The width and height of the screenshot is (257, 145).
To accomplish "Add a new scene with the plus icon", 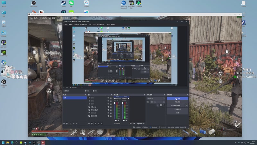I will point(64,123).
